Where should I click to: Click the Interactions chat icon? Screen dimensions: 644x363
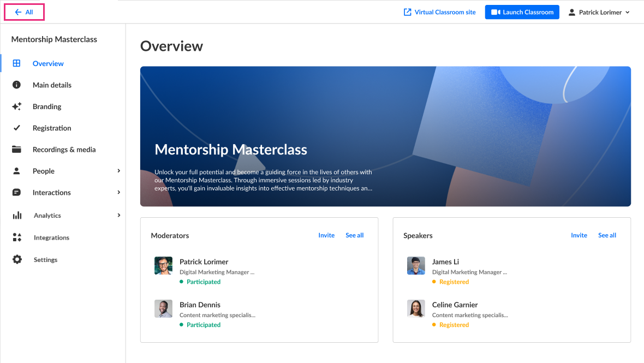(x=16, y=192)
